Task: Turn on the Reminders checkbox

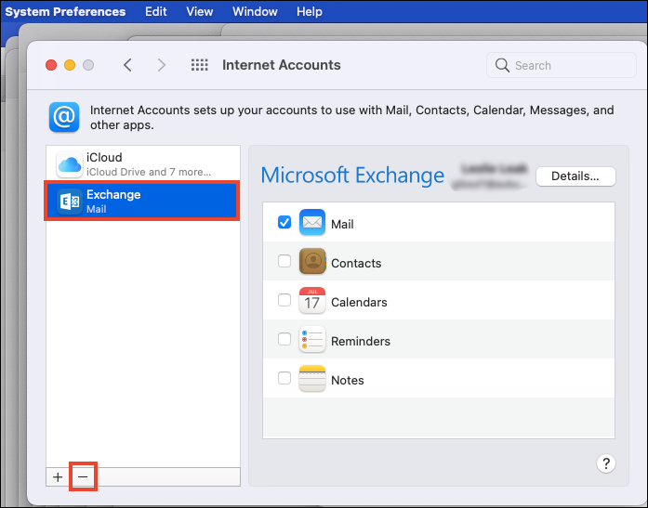Action: [284, 340]
